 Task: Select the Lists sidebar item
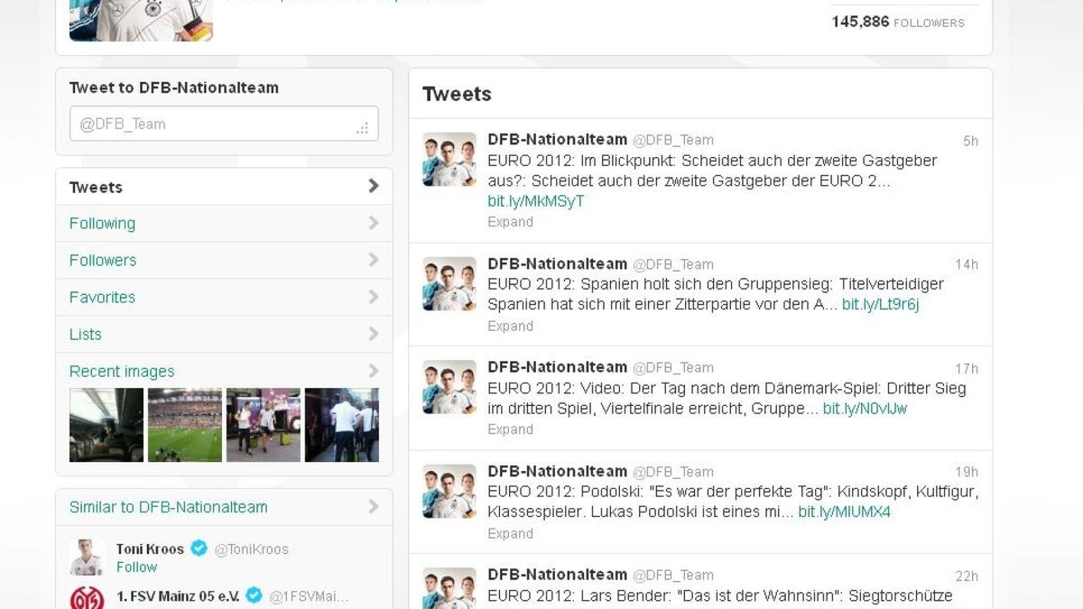point(85,334)
